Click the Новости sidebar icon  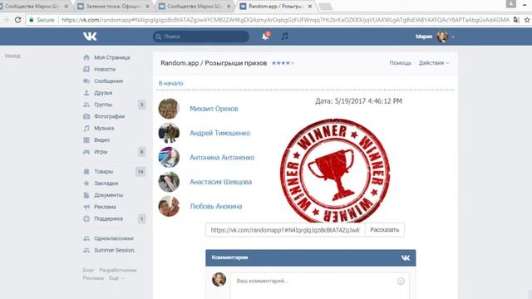86,69
